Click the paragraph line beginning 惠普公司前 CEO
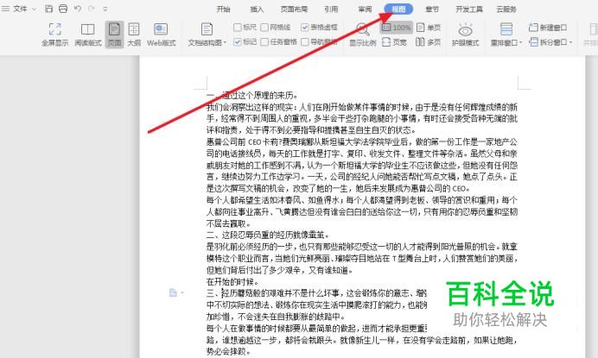This screenshot has width=598, height=358. coord(362,142)
